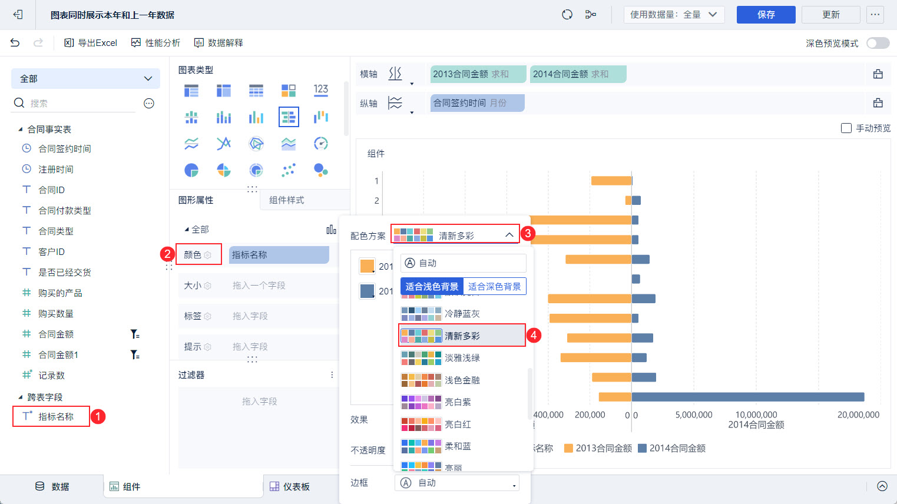Open the 全部 table selector dropdown
897x504 pixels.
(x=85, y=78)
